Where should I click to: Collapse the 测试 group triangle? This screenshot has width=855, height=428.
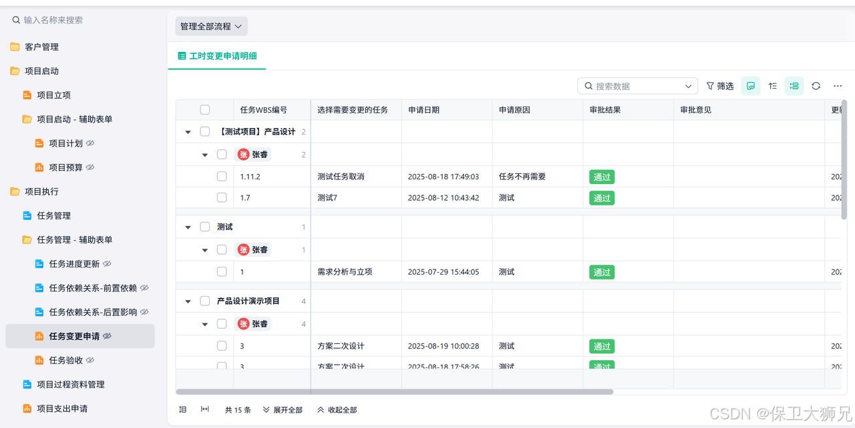188,227
